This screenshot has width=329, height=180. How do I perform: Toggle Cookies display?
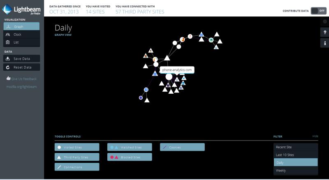(182, 147)
